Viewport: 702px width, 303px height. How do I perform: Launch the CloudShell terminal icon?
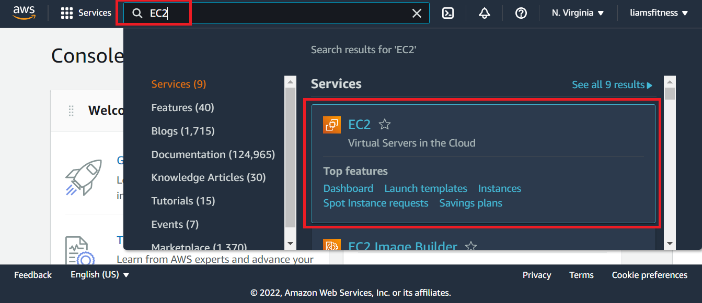[x=448, y=13]
